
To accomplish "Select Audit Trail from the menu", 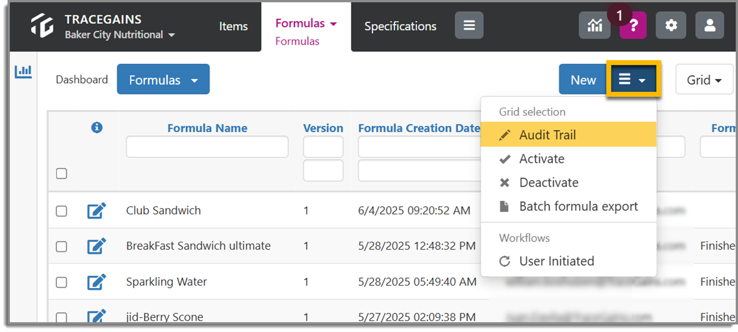I will (x=568, y=135).
